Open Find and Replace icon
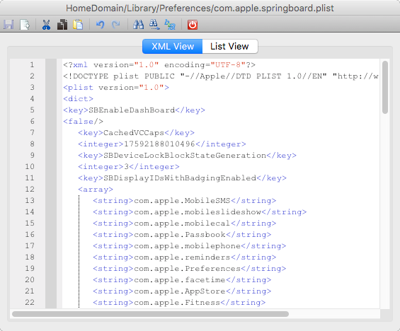The width and height of the screenshot is (400, 331). coord(170,25)
